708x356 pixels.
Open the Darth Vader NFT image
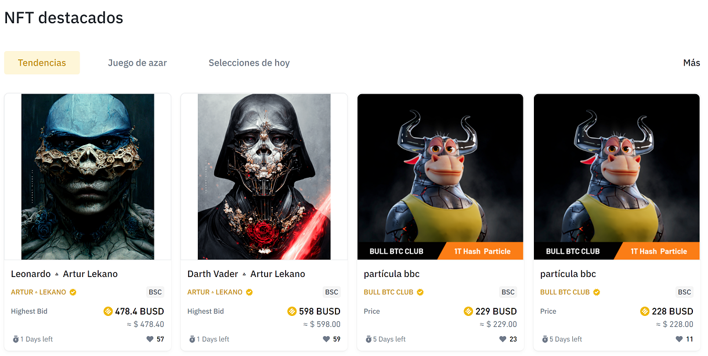click(264, 177)
